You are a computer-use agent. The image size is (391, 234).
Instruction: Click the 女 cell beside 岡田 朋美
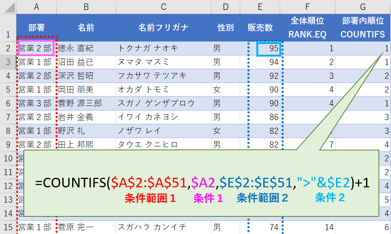225,89
